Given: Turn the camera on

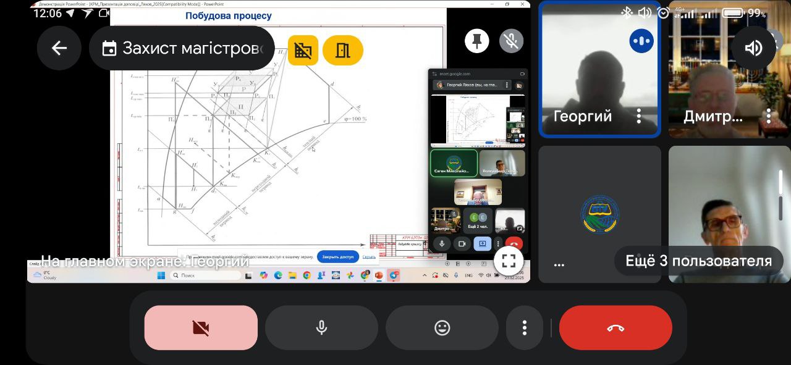Looking at the screenshot, I should (201, 327).
